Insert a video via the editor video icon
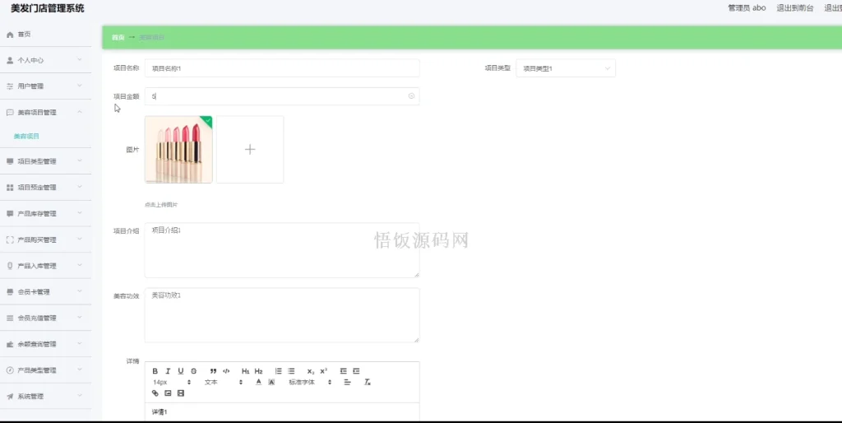The height and width of the screenshot is (423, 842). [180, 393]
